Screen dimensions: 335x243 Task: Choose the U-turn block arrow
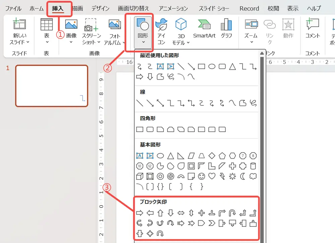[x=232, y=213]
